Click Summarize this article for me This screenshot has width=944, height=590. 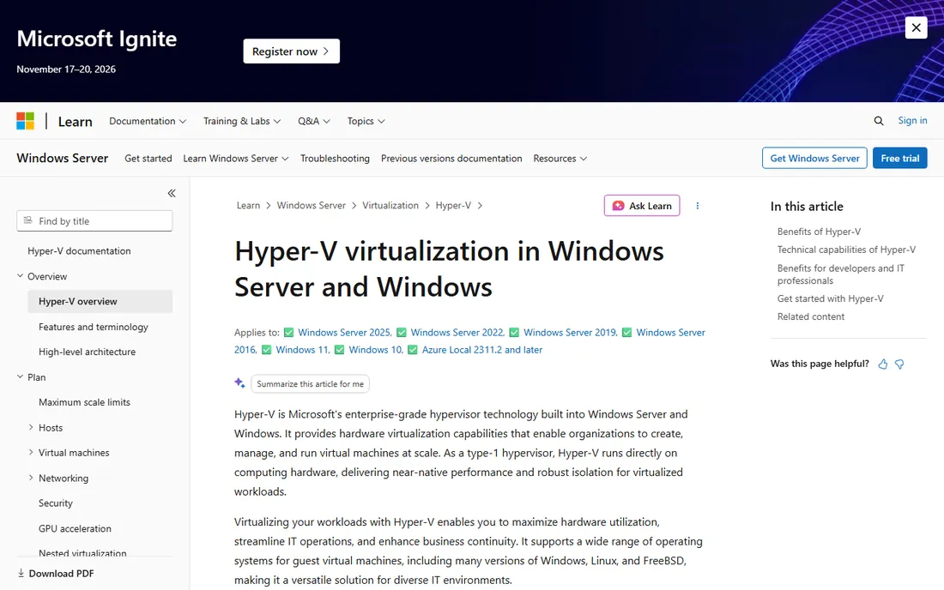[x=310, y=383]
